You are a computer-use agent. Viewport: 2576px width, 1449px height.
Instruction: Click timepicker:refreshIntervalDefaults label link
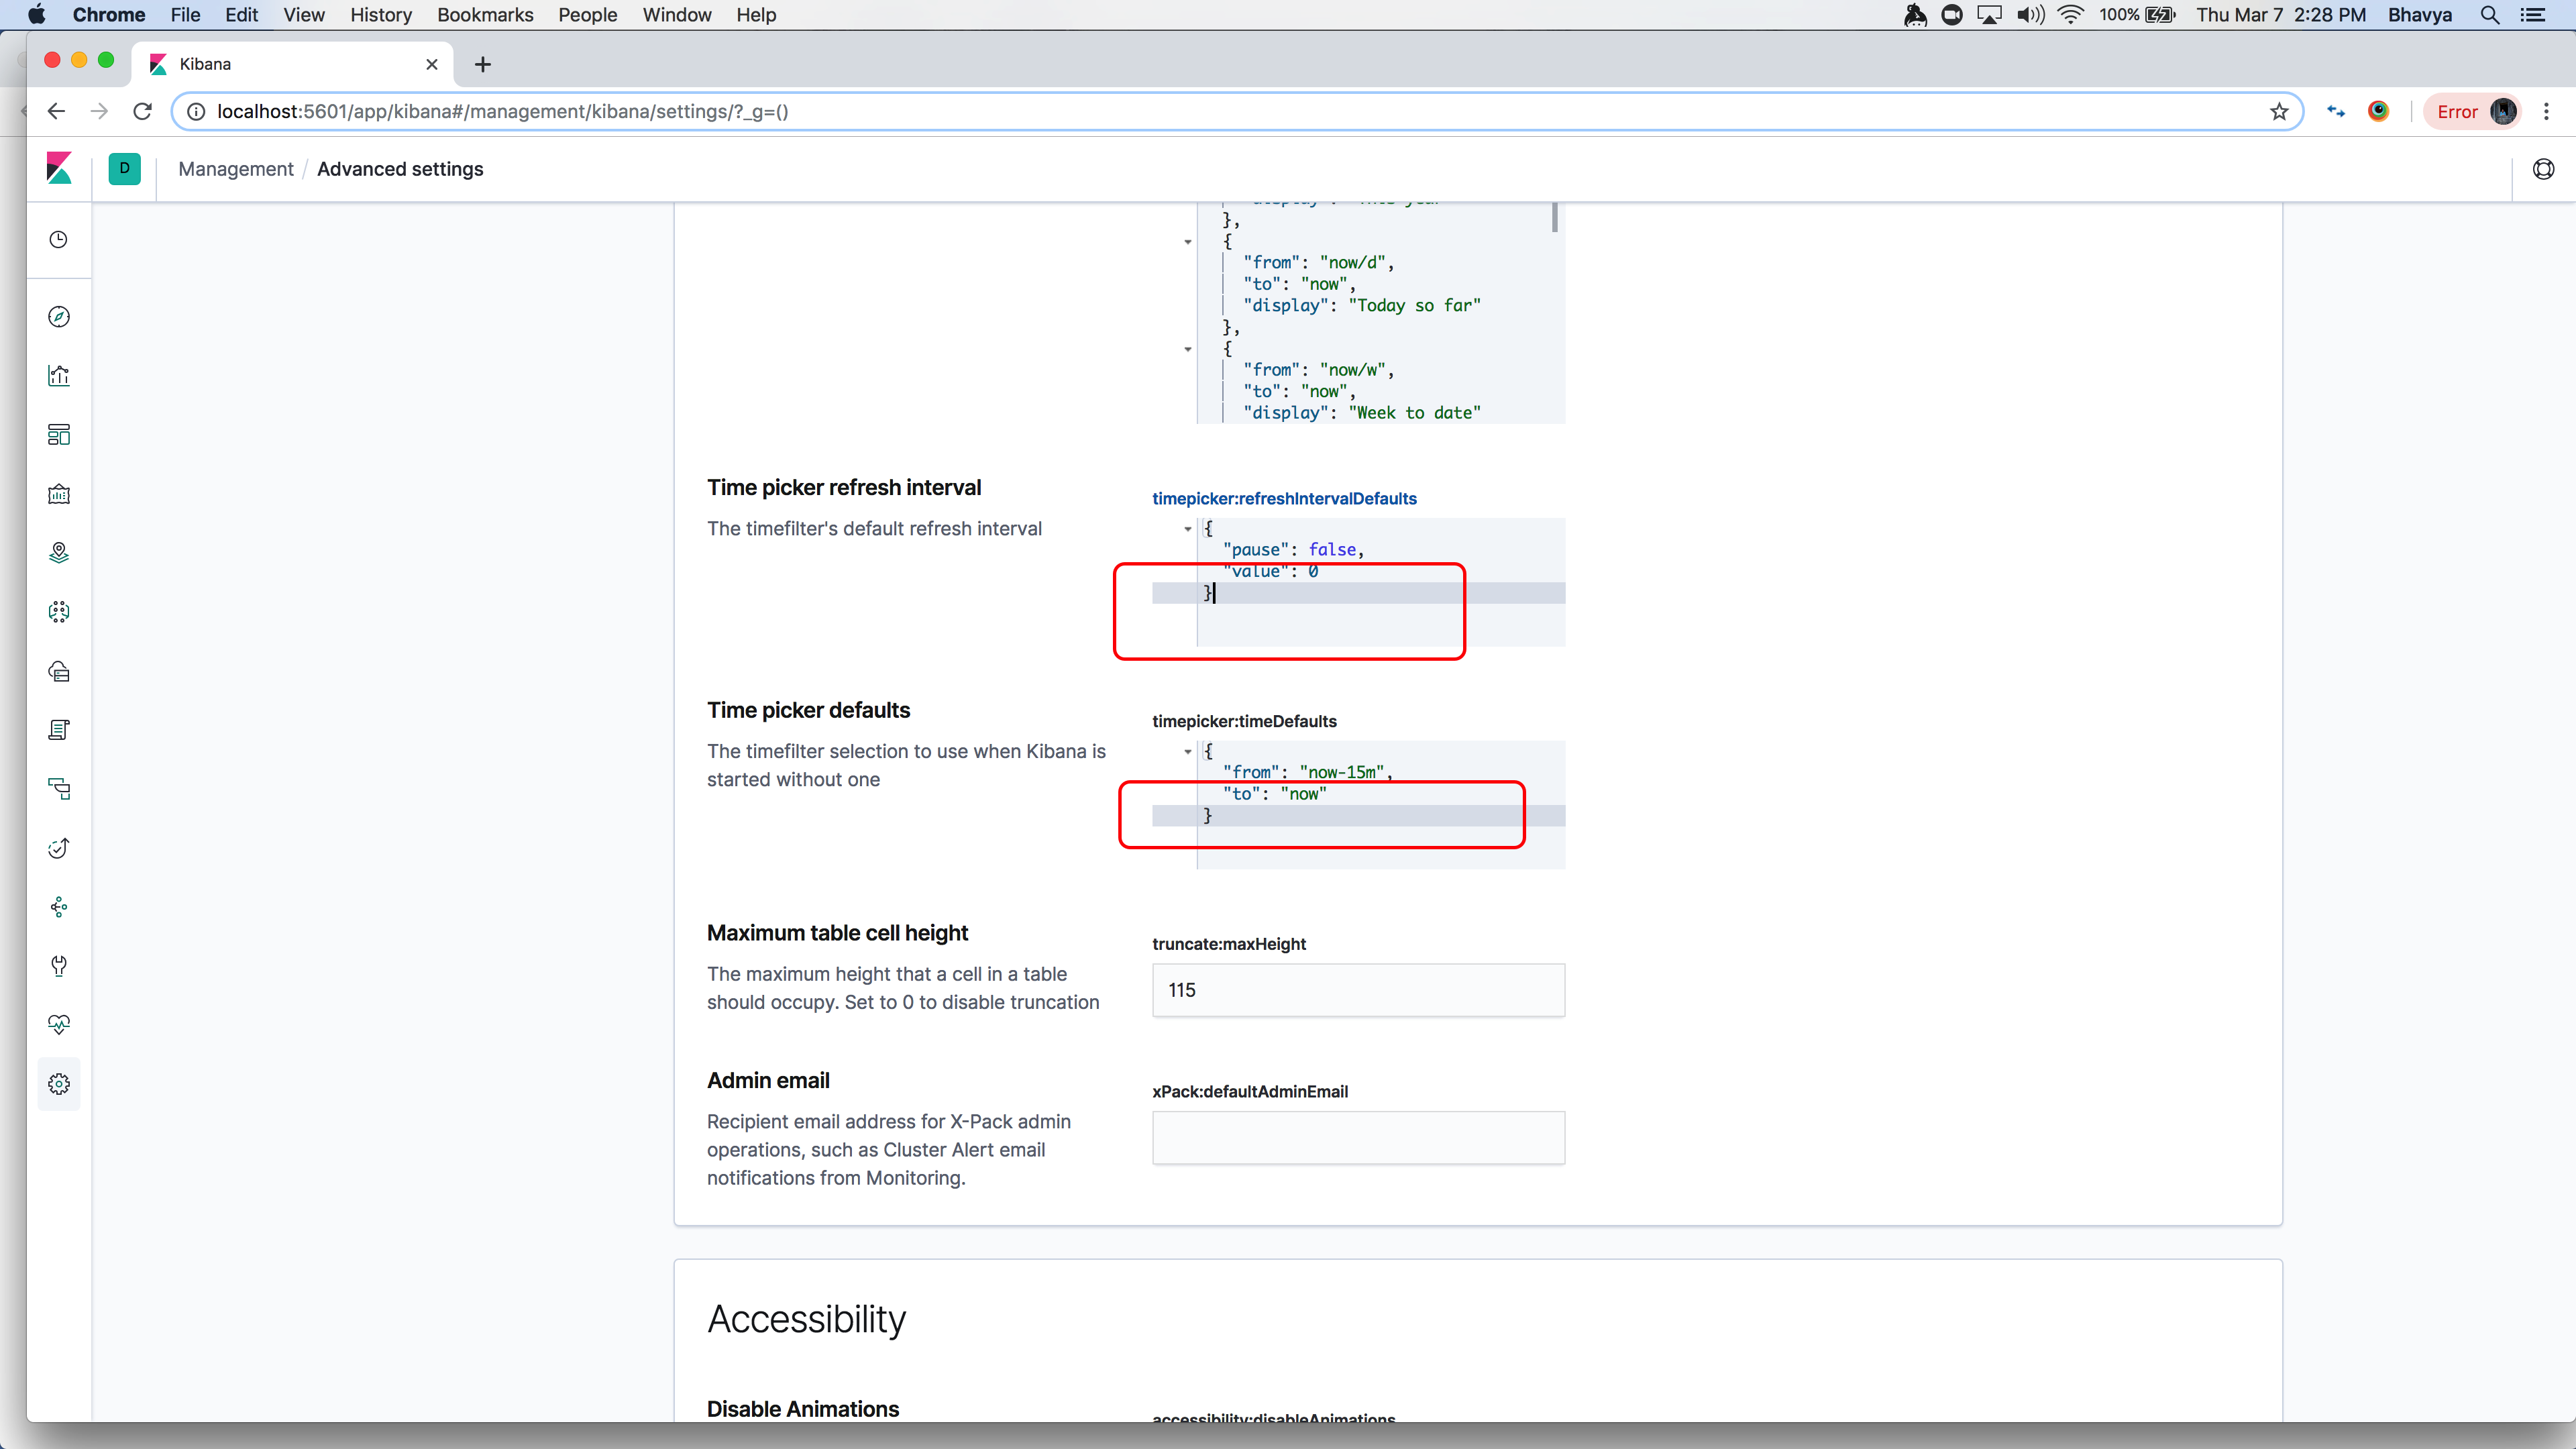[1284, 498]
